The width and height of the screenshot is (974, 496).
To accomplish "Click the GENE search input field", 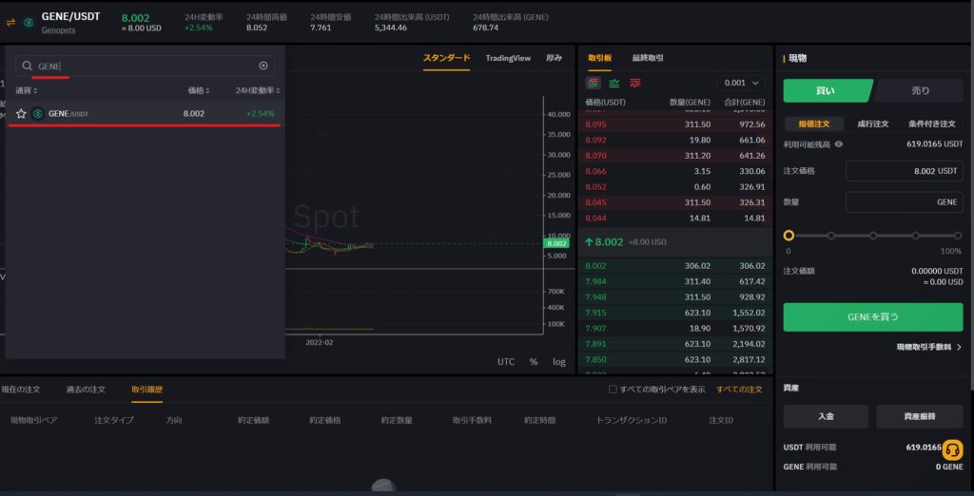I will click(x=145, y=66).
